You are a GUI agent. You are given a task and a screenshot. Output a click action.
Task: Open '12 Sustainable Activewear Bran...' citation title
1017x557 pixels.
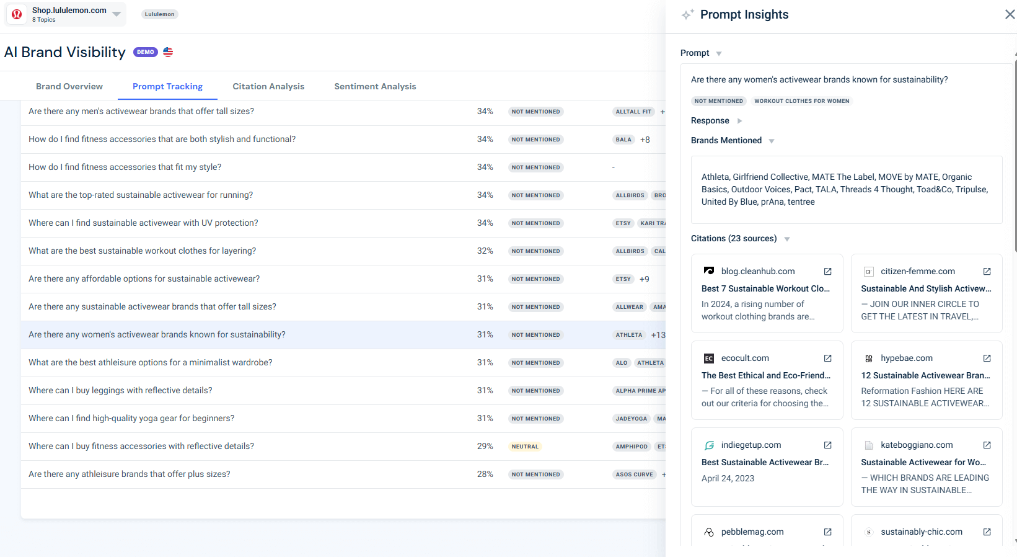[x=925, y=375]
